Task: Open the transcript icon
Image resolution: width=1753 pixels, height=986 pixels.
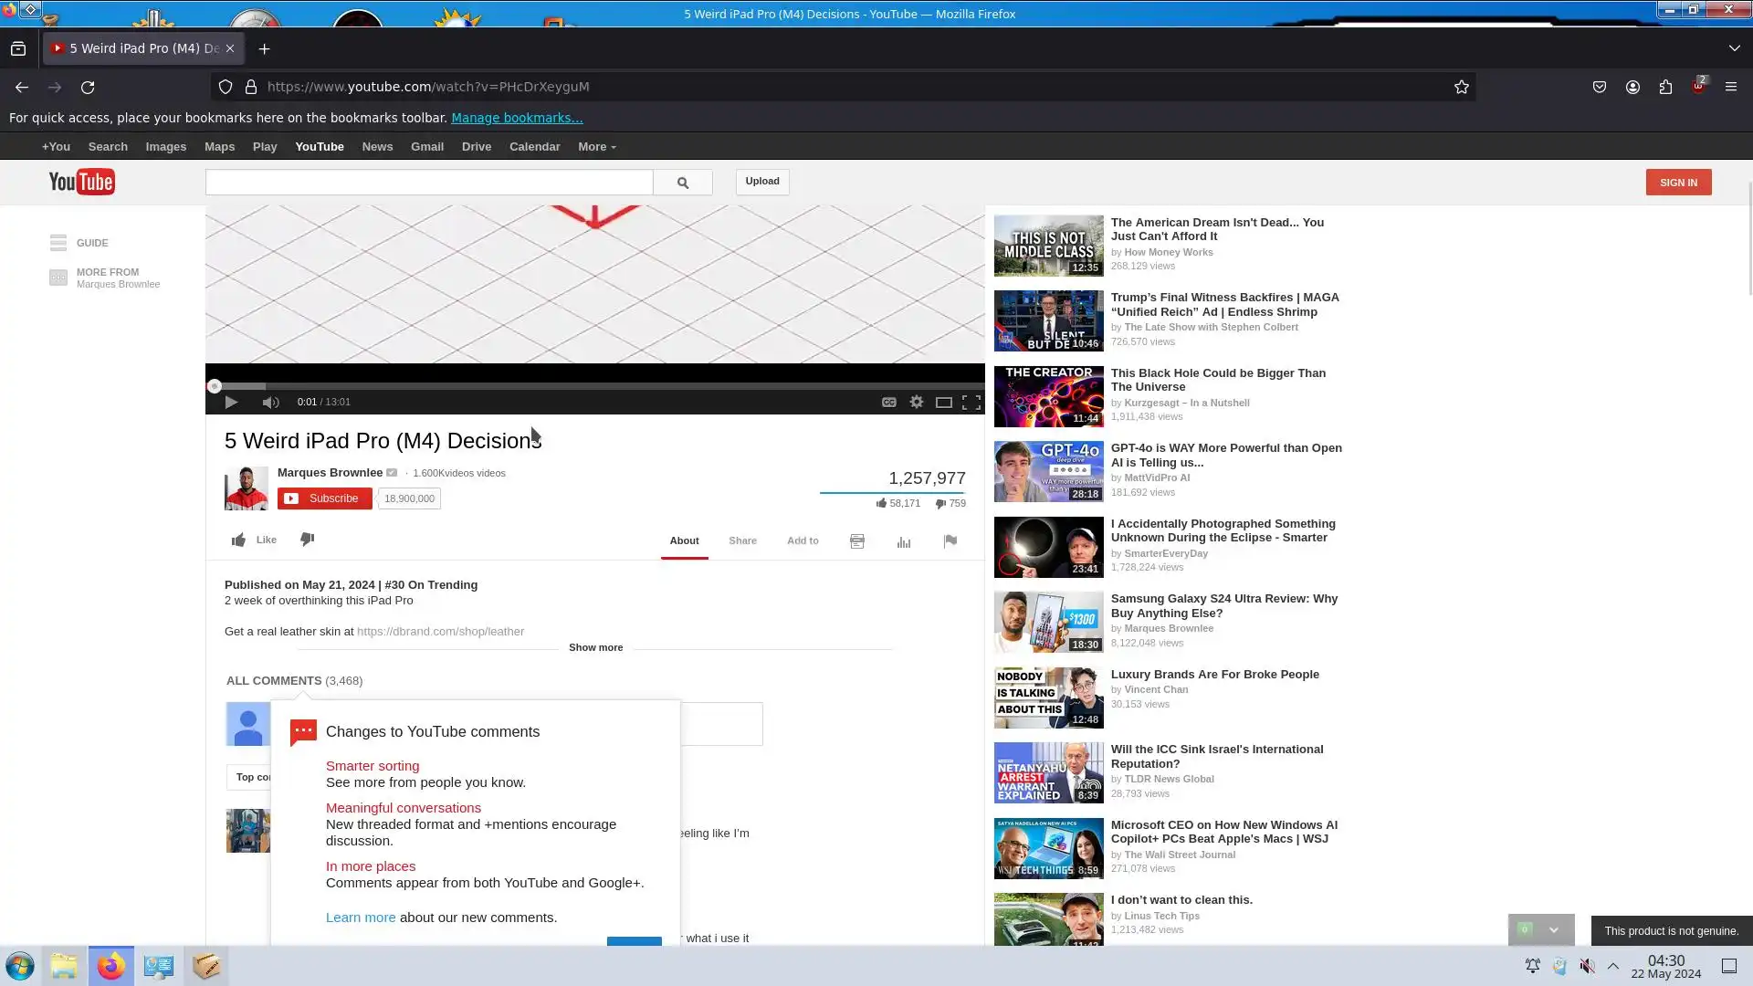Action: [856, 541]
